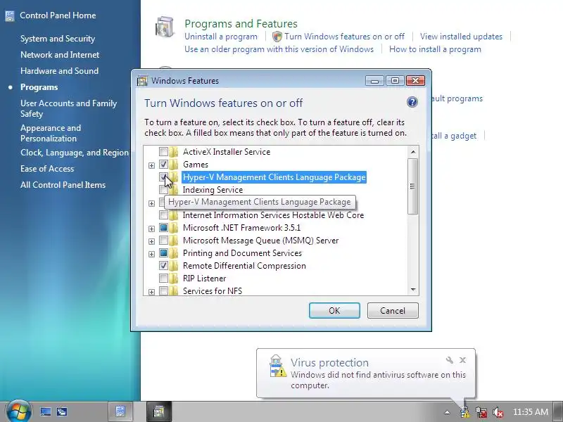The height and width of the screenshot is (422, 563).
Task: Expand Services for NFS node
Action: click(151, 292)
